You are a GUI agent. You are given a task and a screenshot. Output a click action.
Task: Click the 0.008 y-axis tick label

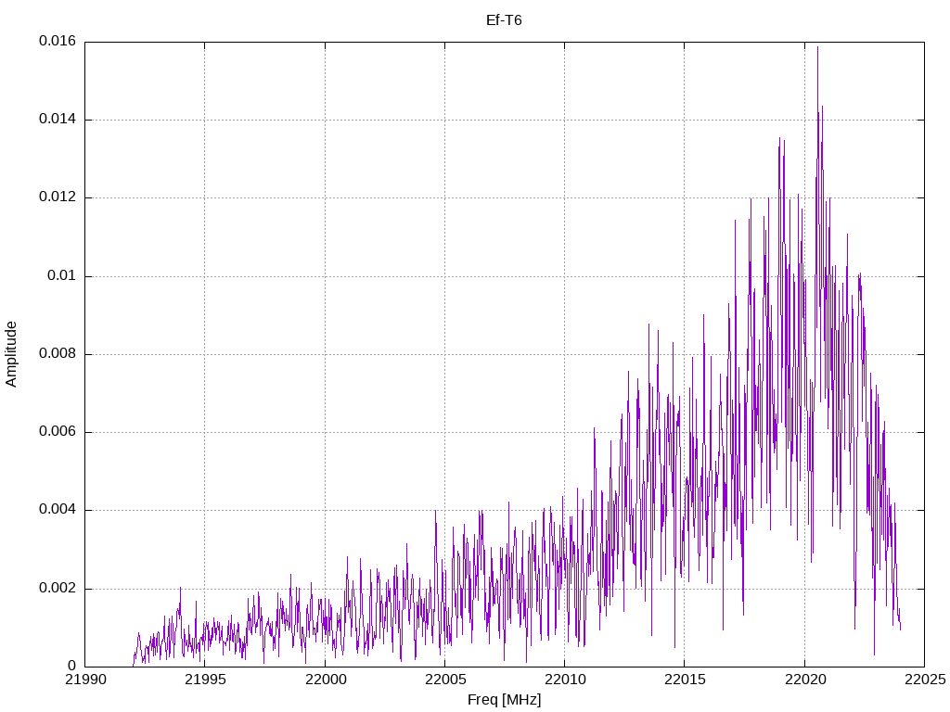[x=58, y=354]
